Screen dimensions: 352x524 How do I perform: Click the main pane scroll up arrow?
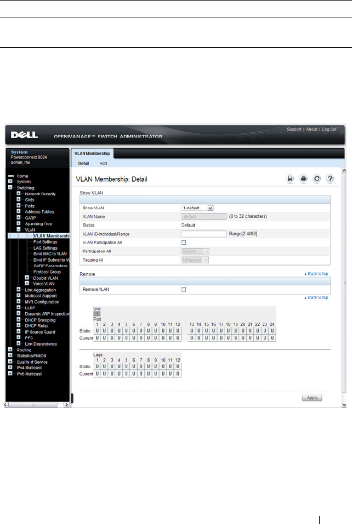tap(344, 171)
